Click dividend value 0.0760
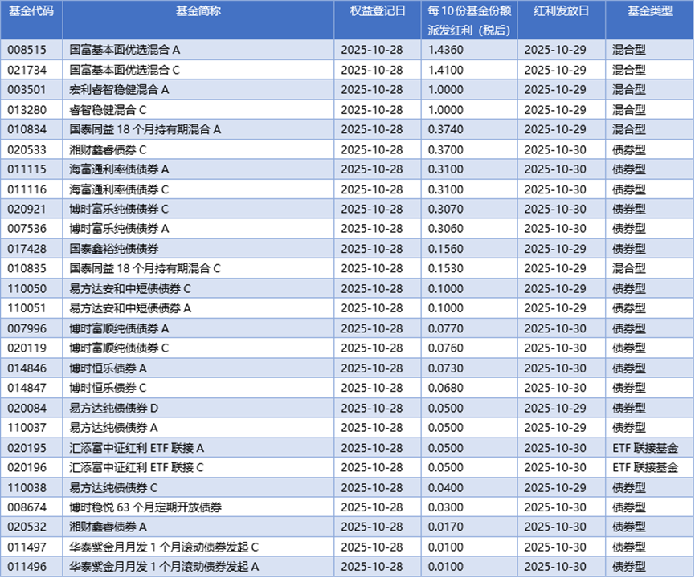The image size is (695, 578). [445, 348]
